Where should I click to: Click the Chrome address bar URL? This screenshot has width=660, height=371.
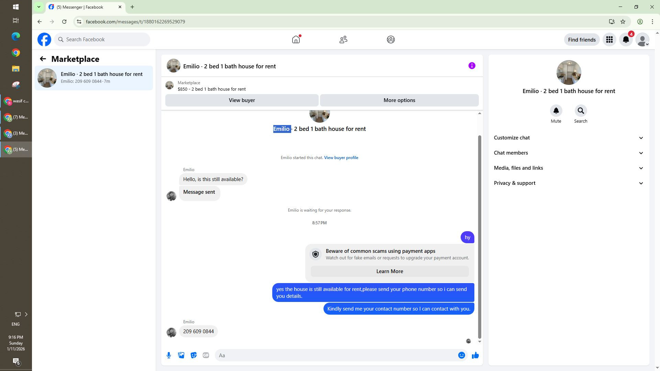click(135, 22)
